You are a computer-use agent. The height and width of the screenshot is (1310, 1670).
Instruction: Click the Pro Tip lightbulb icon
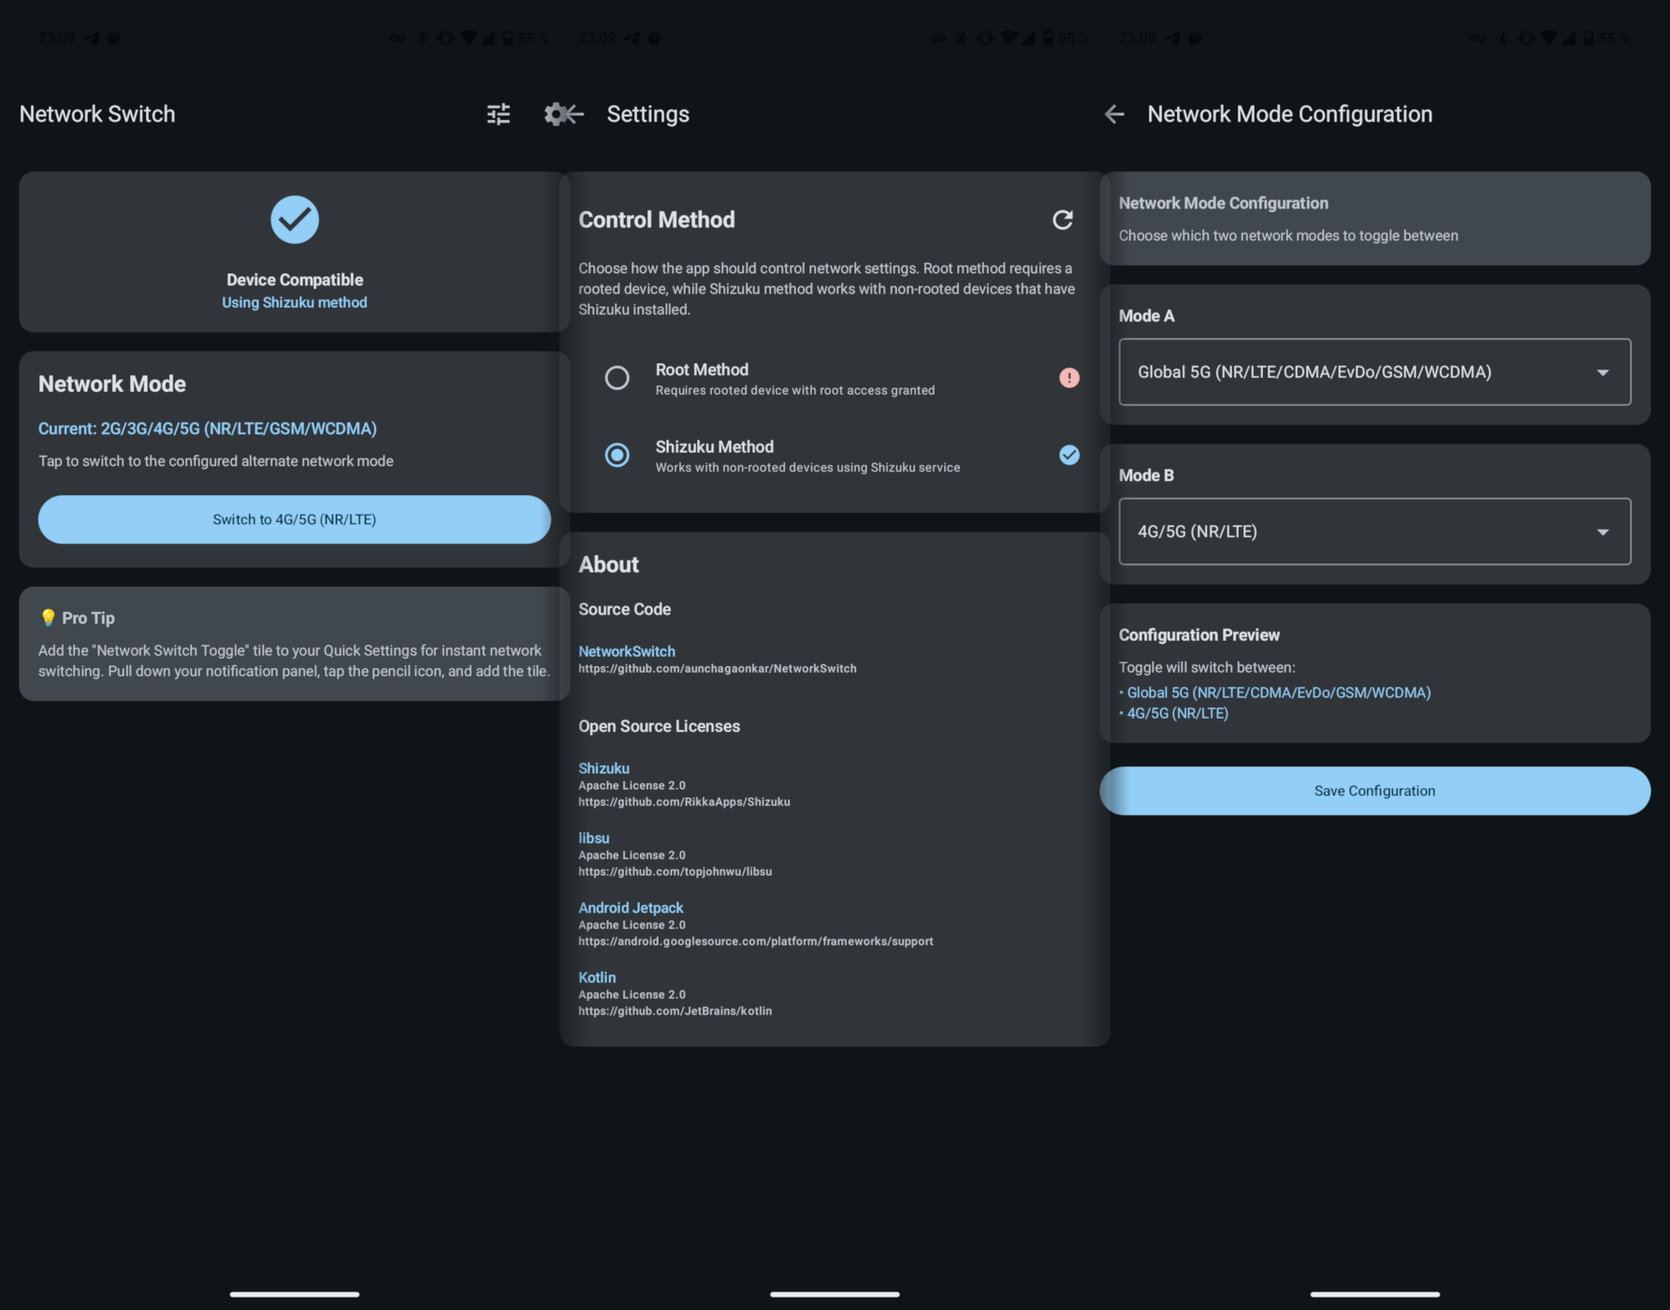[48, 618]
